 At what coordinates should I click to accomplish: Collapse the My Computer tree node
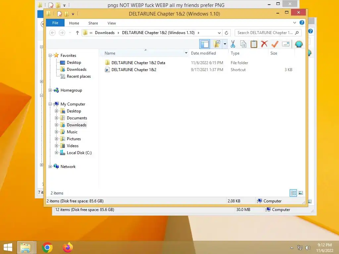[50, 104]
